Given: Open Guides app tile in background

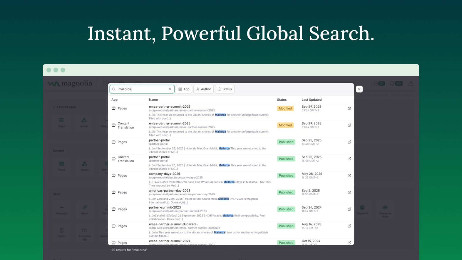Looking at the screenshot, I should tap(62, 233).
